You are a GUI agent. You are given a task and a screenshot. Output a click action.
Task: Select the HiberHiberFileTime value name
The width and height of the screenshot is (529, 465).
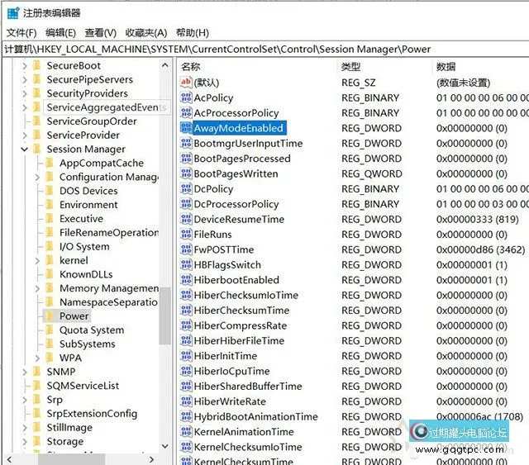[239, 340]
